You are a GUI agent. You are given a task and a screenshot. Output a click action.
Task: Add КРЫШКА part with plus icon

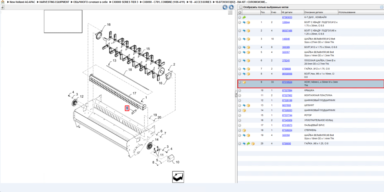pyautogui.click(x=240, y=90)
